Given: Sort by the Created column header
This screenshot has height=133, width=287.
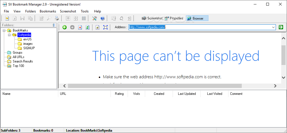Looking at the screenshot, I should click(x=159, y=93).
